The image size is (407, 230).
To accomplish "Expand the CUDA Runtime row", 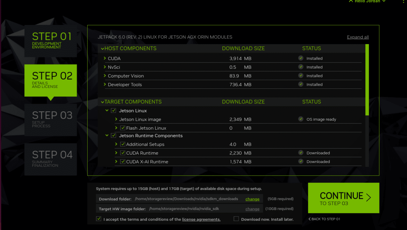I will (x=116, y=153).
